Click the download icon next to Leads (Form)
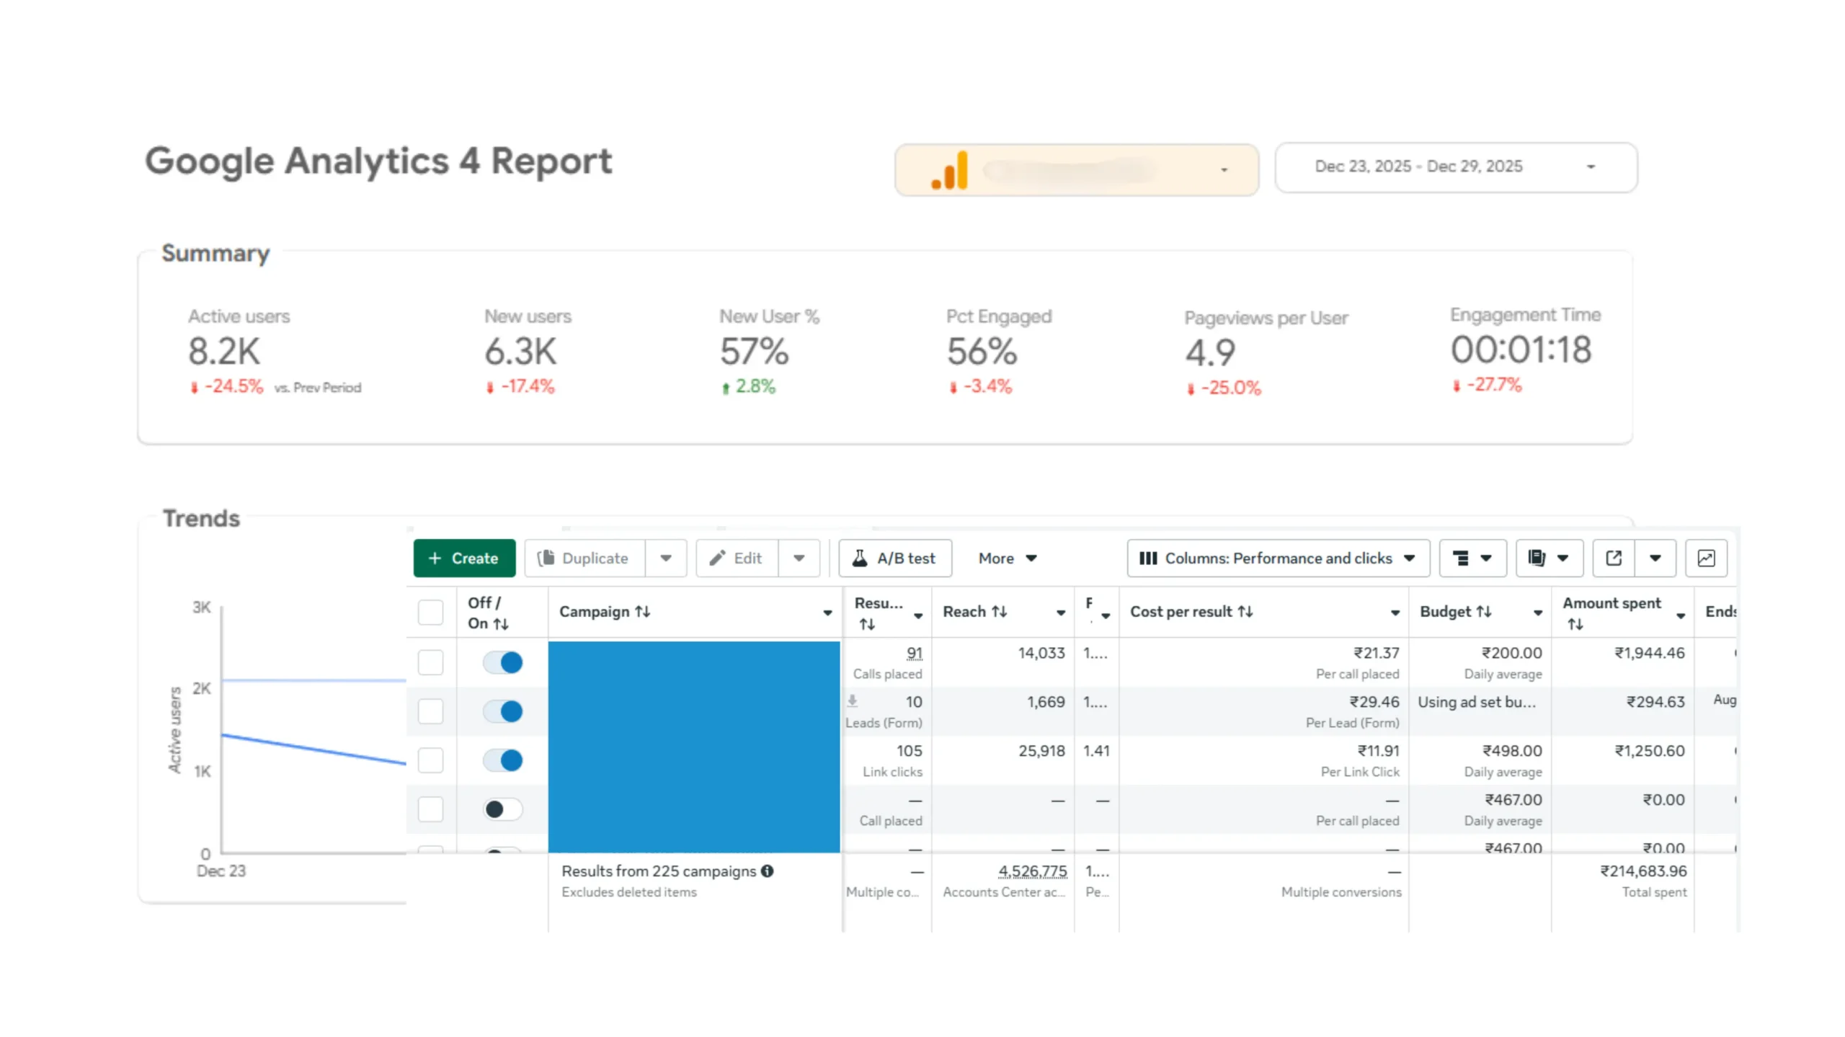 point(853,700)
